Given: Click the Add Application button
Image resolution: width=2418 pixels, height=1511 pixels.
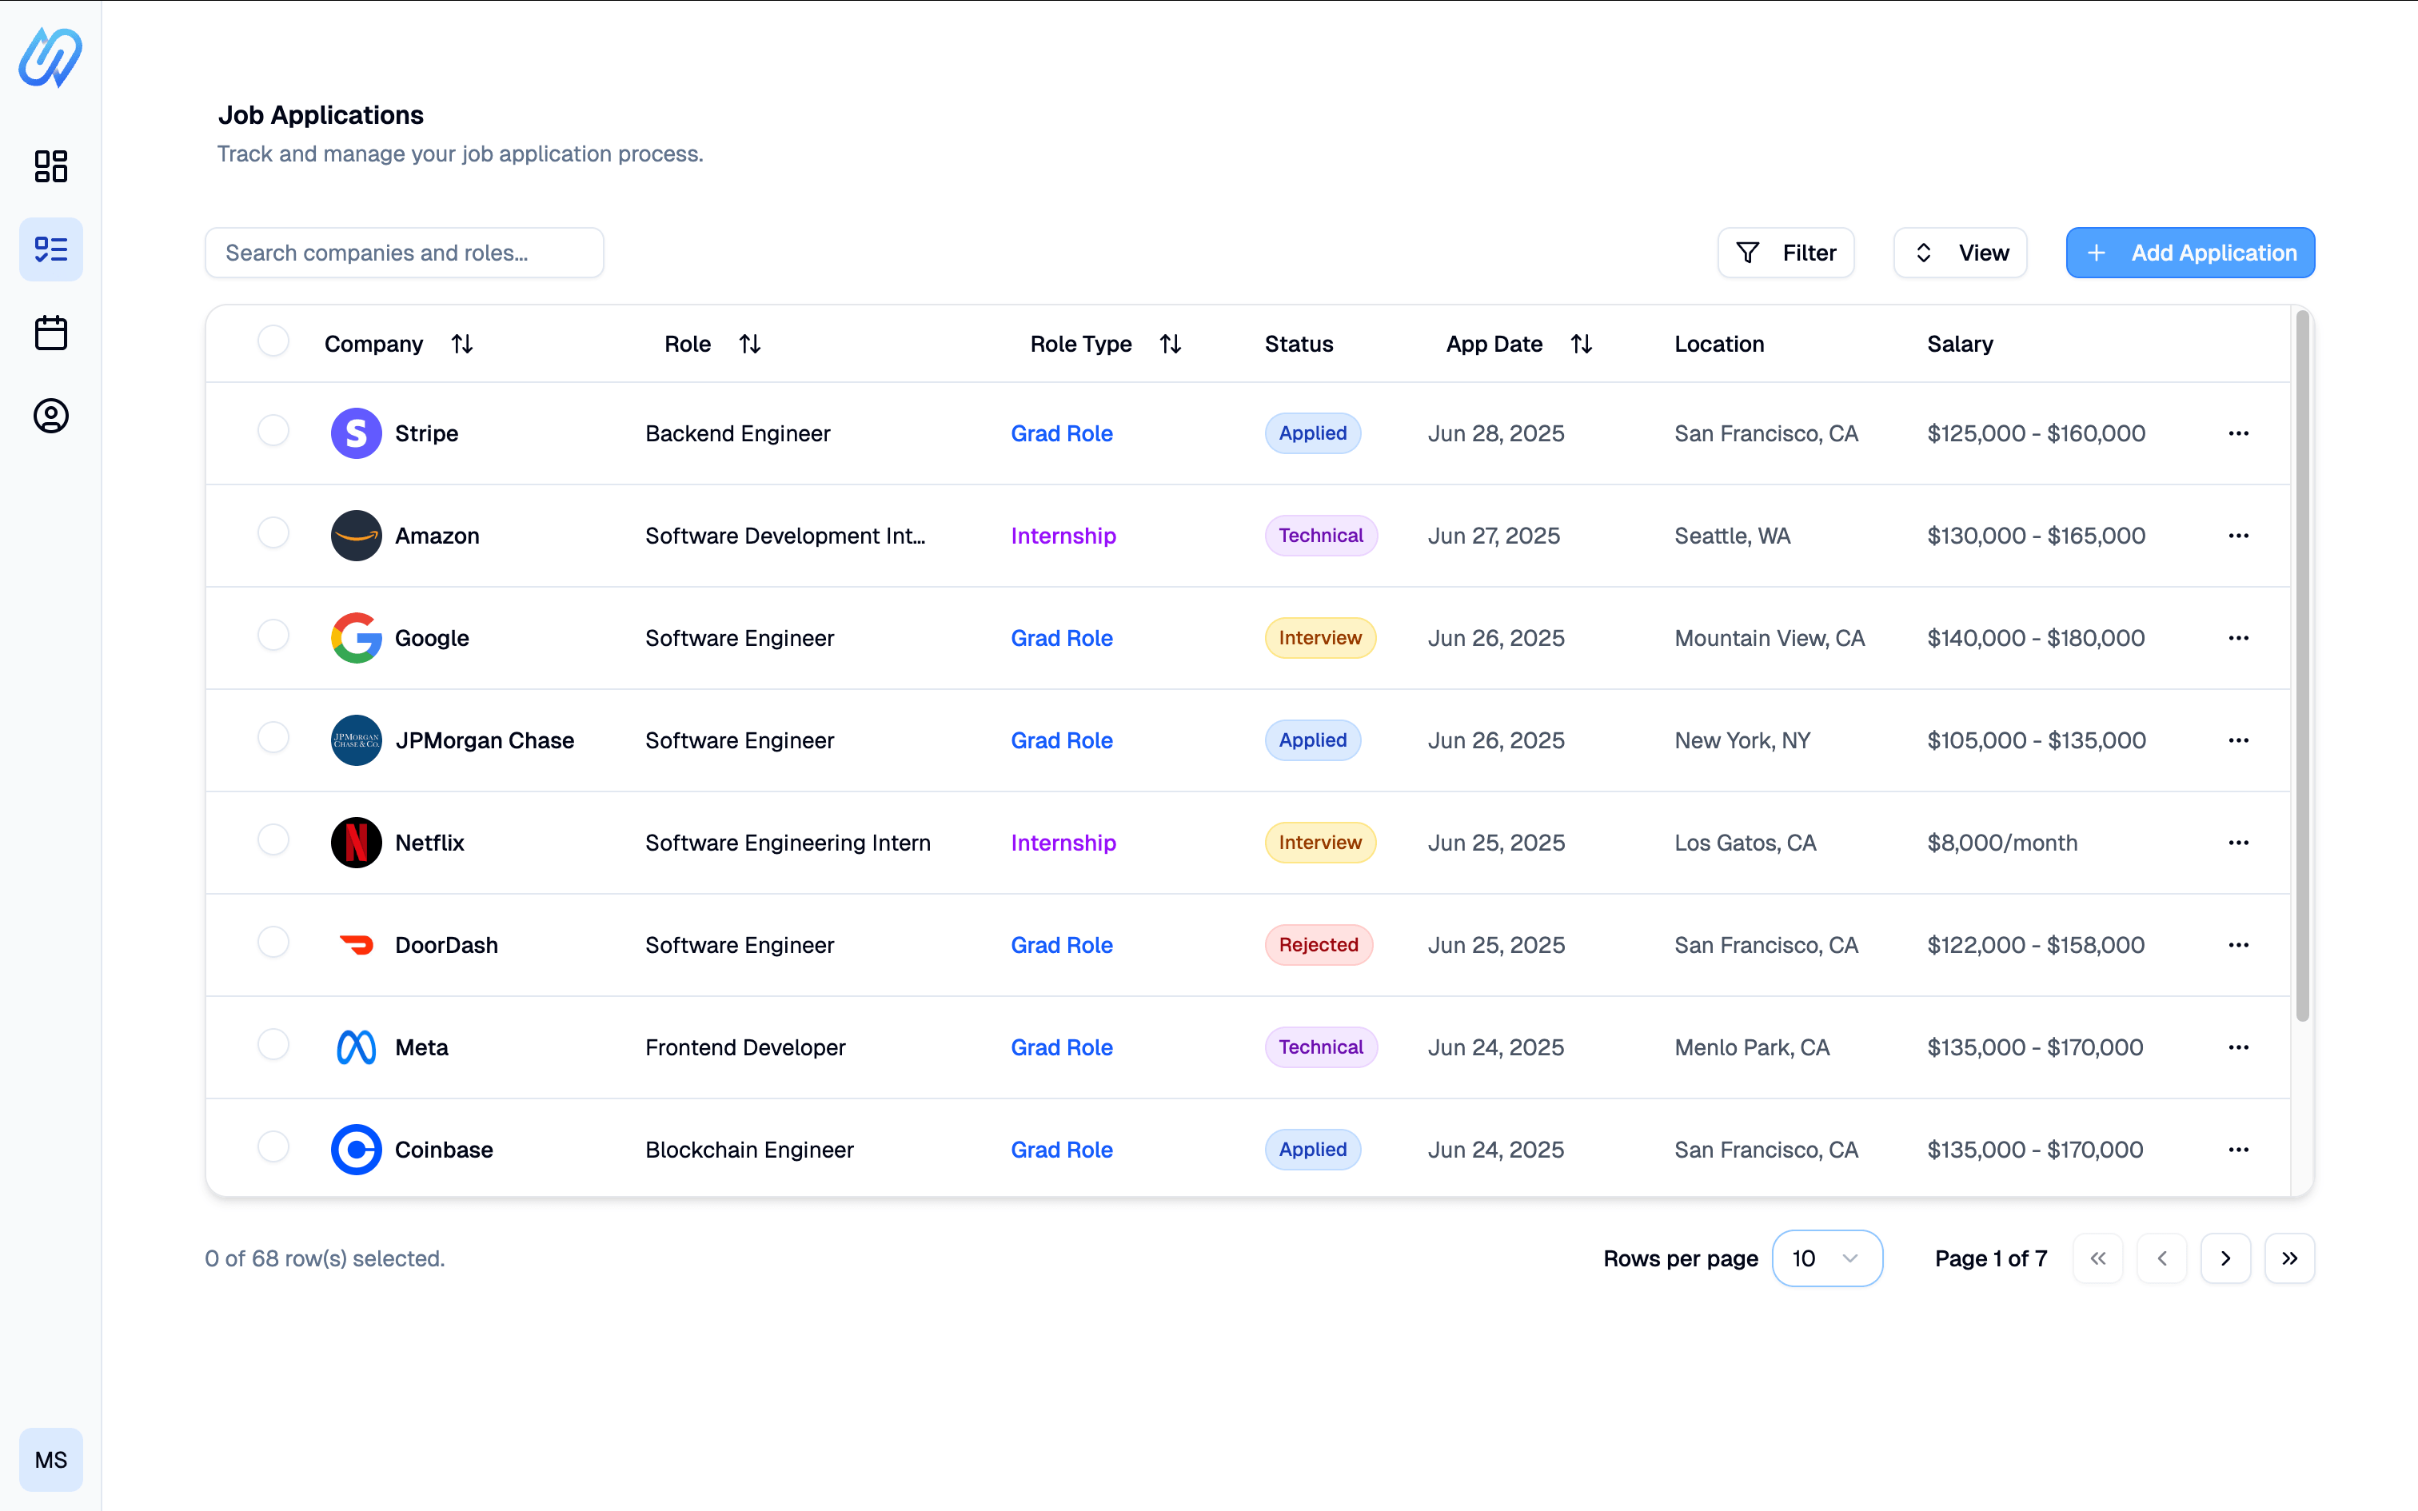Looking at the screenshot, I should click(2189, 252).
